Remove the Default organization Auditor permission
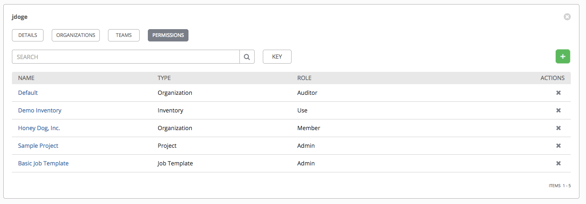The width and height of the screenshot is (586, 204). pyautogui.click(x=558, y=93)
